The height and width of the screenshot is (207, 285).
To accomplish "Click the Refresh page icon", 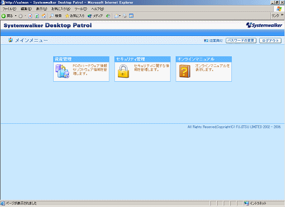I will (x=37, y=16).
